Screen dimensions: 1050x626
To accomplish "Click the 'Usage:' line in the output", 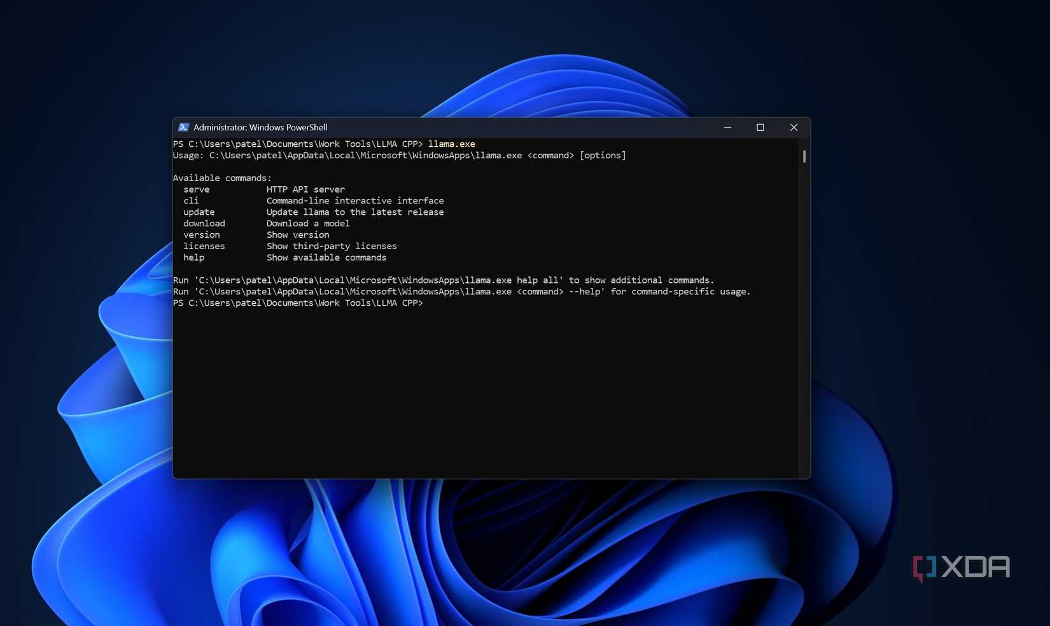I will tap(399, 156).
